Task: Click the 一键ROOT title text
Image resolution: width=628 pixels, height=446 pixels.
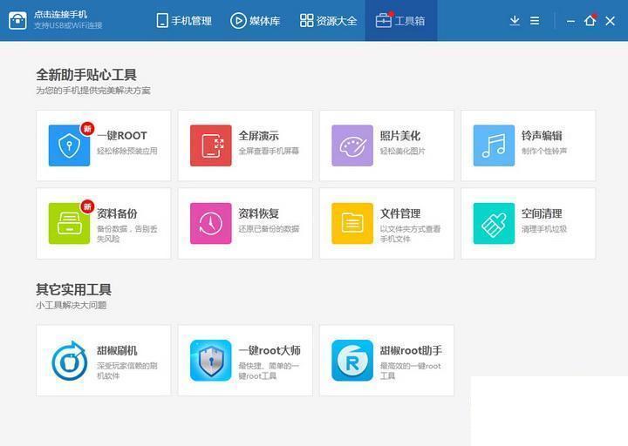Action: [122, 136]
